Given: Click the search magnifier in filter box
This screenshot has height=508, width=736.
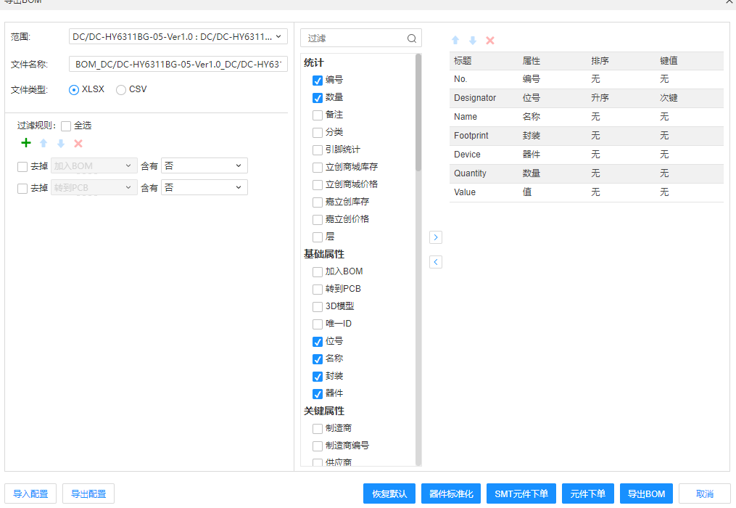Looking at the screenshot, I should (412, 38).
